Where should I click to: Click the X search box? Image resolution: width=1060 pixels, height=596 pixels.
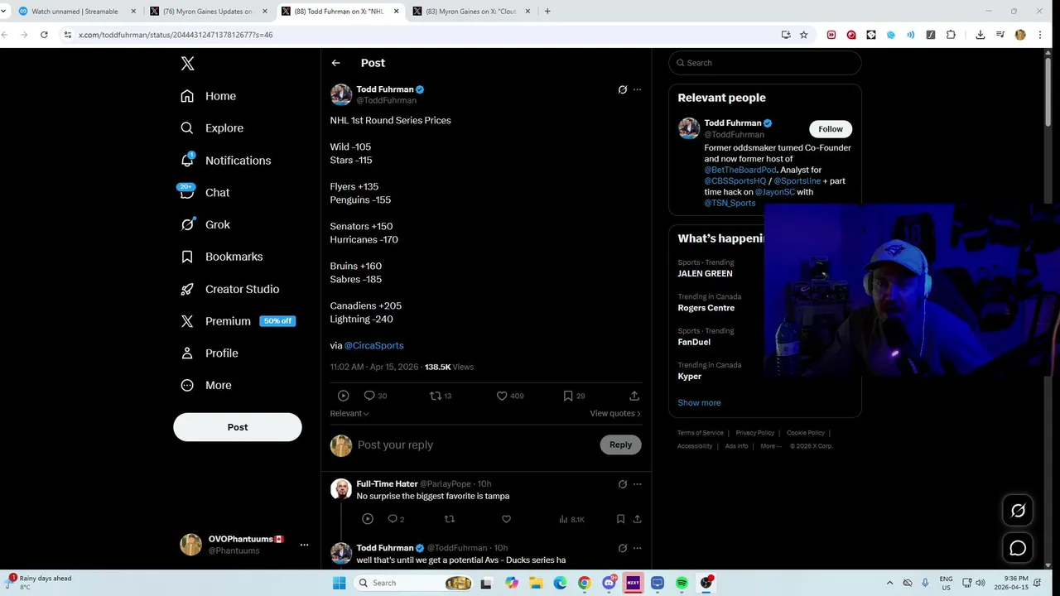tap(765, 63)
